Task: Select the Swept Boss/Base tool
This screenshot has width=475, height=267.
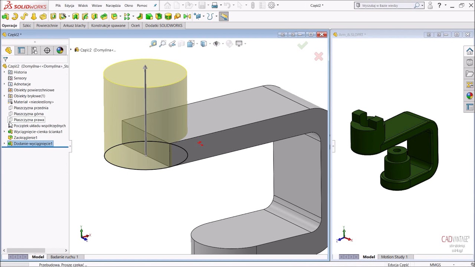Action: pyautogui.click(x=24, y=16)
